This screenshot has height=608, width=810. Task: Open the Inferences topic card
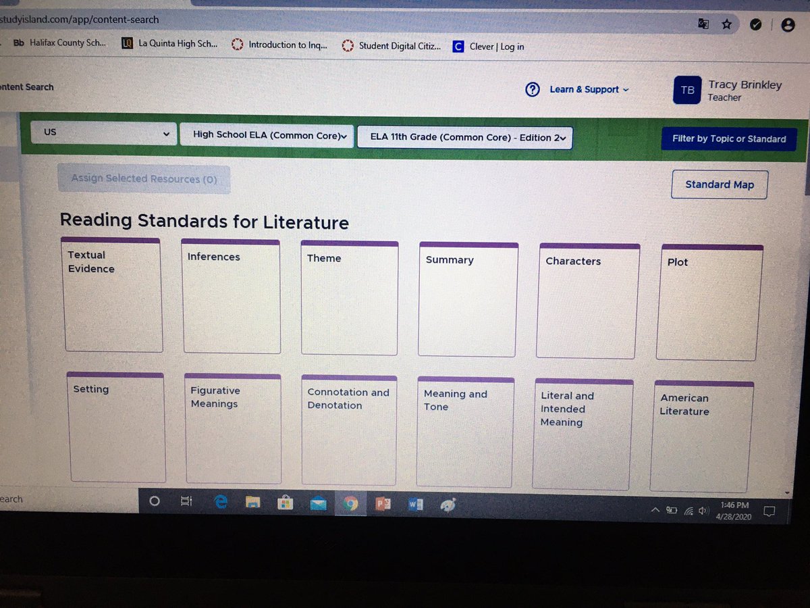click(231, 296)
